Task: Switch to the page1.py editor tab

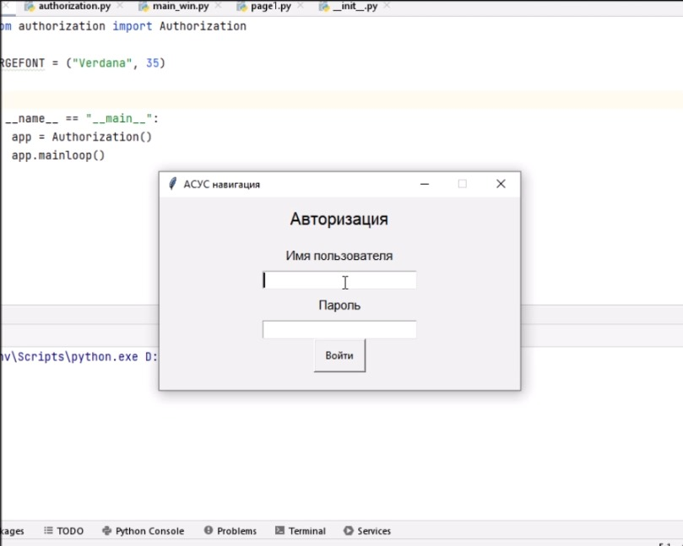Action: [270, 6]
